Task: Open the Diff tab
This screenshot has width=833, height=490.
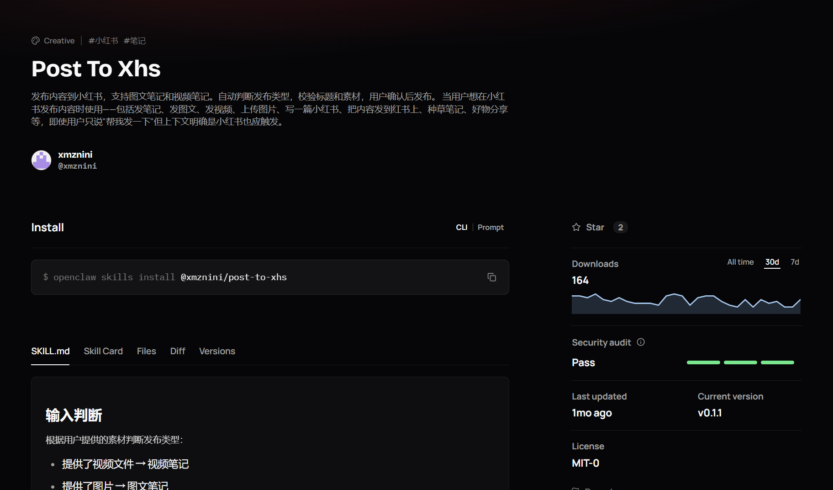Action: pyautogui.click(x=178, y=351)
